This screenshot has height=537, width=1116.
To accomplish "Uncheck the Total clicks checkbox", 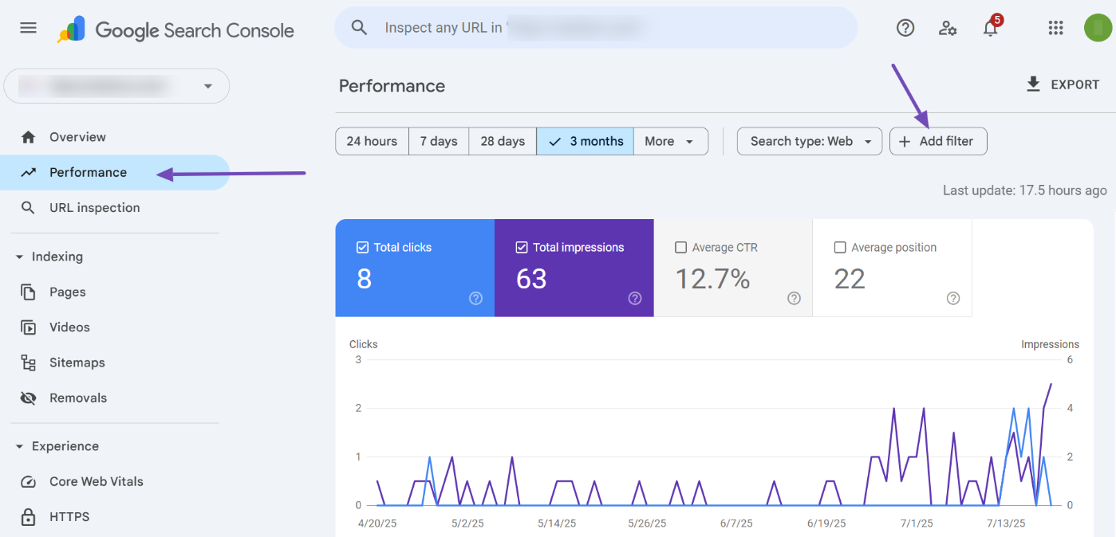I will point(362,248).
